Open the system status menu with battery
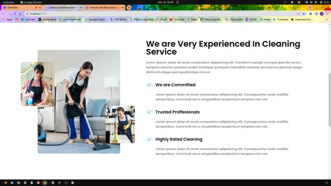331x186 pixels. pyautogui.click(x=317, y=2)
